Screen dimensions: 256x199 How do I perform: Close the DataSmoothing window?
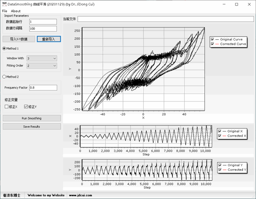click(249, 4)
